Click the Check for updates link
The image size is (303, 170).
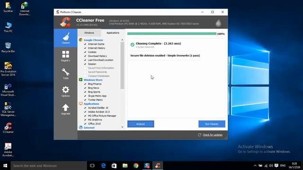pos(213,135)
